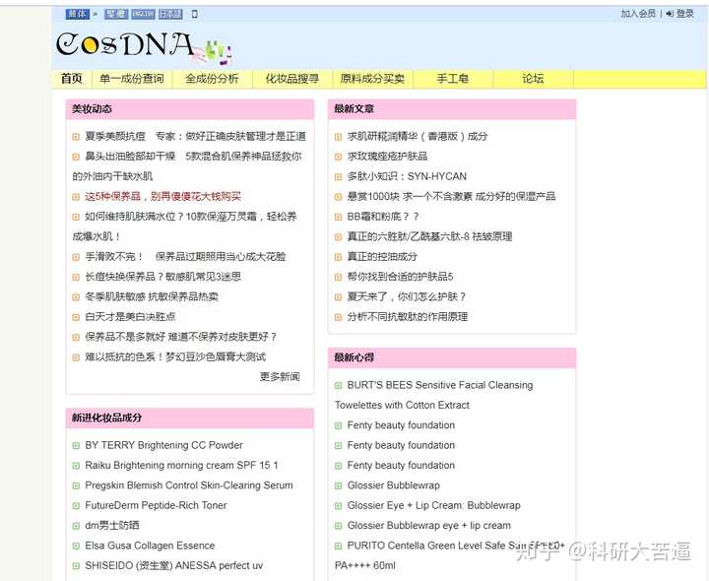Screen dimensions: 709x581
Task: Click the 登录 login link
Action: click(684, 14)
